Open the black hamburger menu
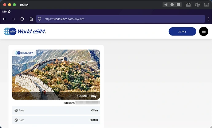Screen dimensions: 212x128 203,32
